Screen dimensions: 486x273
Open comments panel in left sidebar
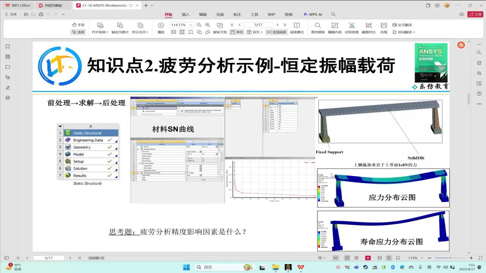point(8,67)
